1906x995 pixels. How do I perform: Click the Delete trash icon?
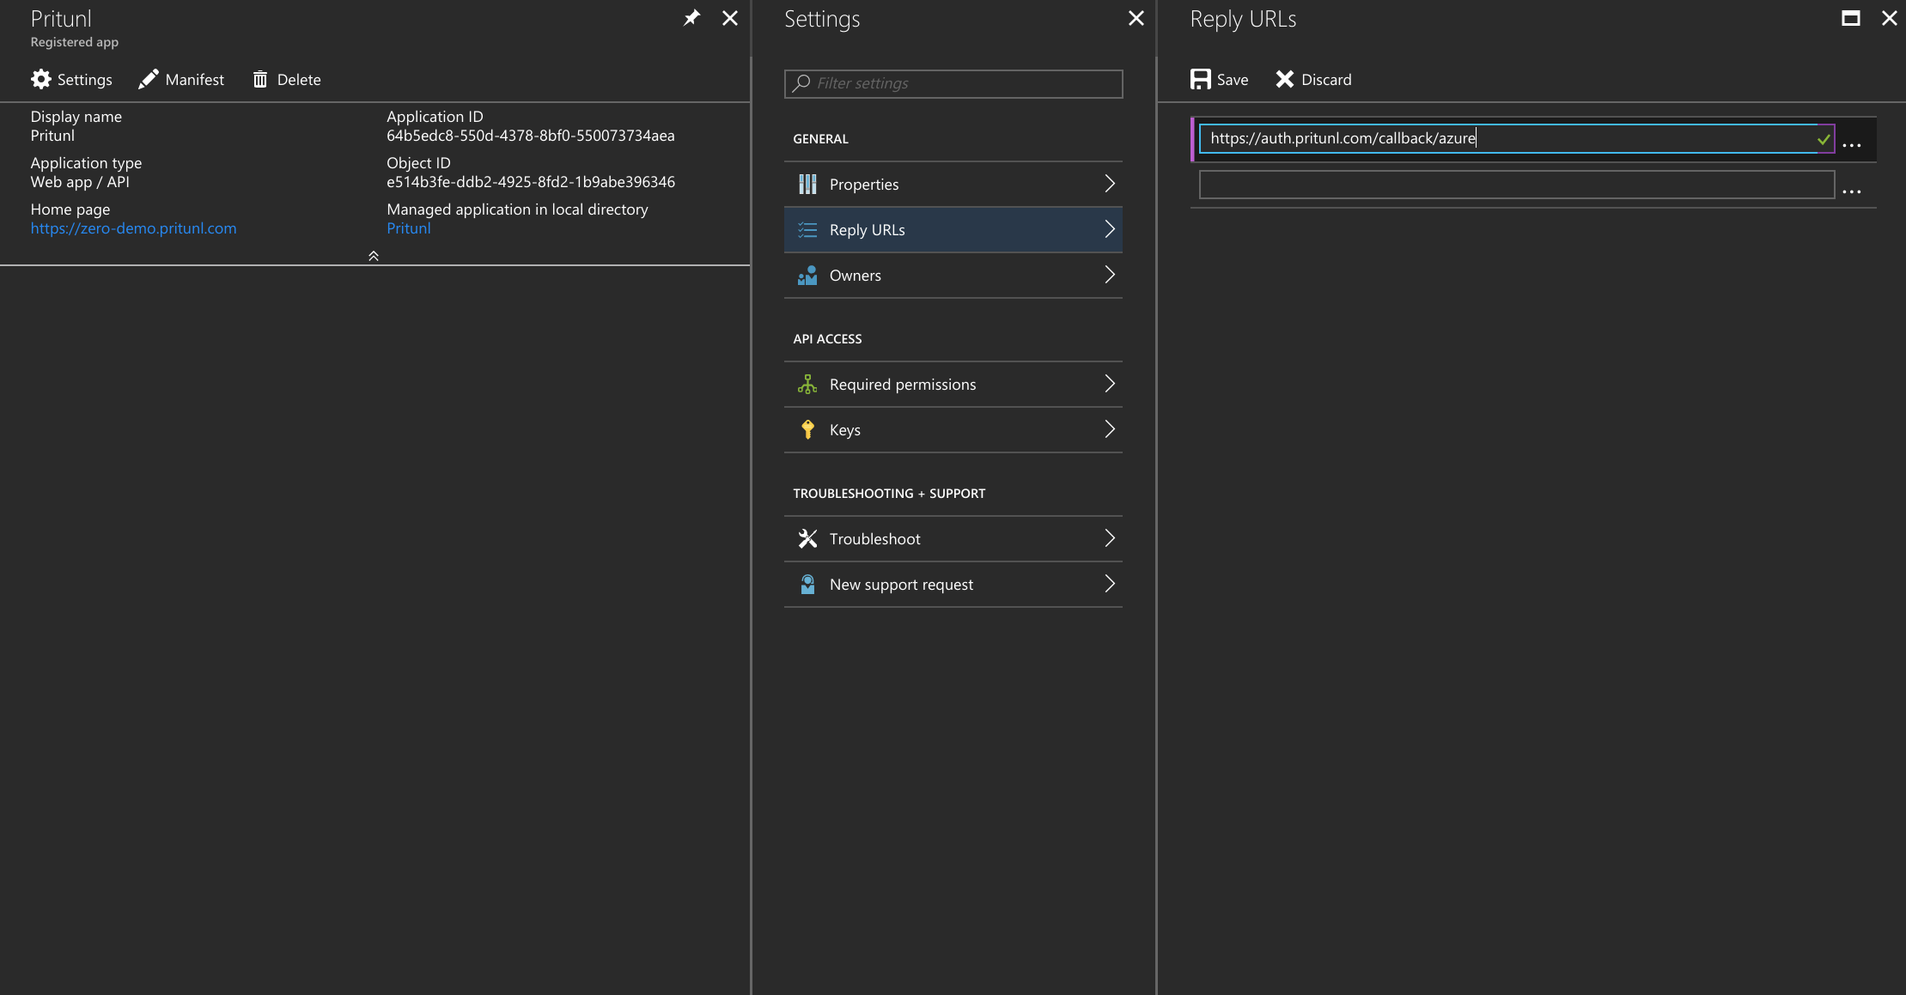(260, 79)
